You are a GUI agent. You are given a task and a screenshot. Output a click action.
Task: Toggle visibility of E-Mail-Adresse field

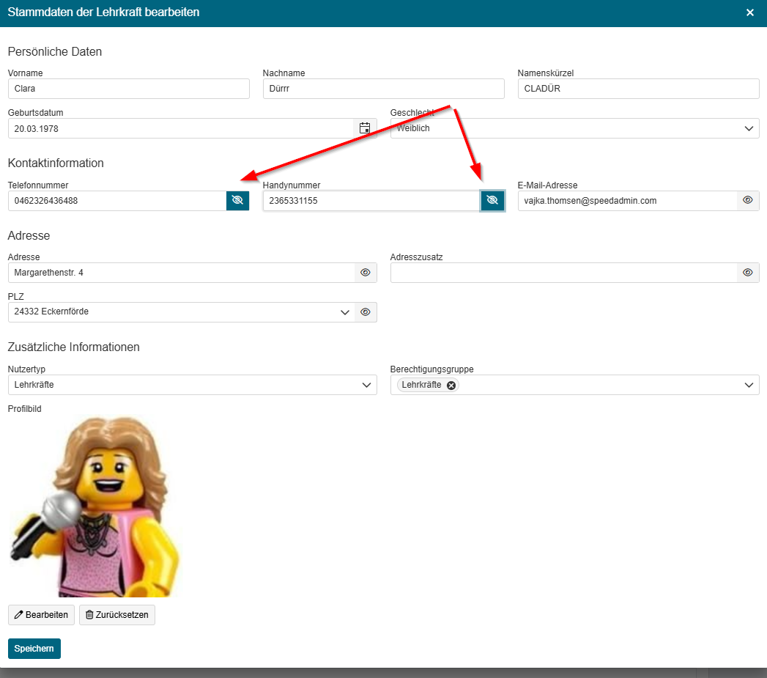point(748,201)
